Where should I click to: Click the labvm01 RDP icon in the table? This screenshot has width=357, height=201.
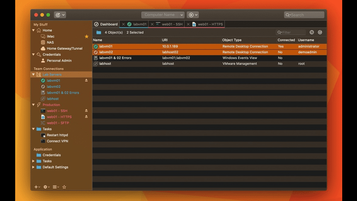pyautogui.click(x=96, y=46)
